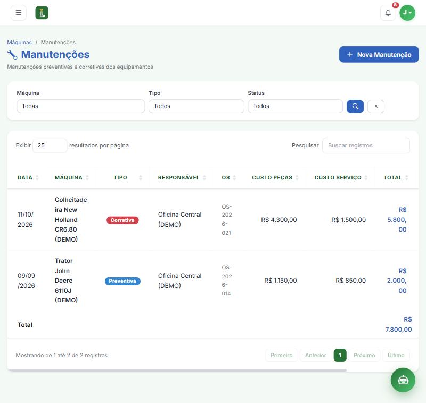Image resolution: width=426 pixels, height=403 pixels.
Task: Open the Máquina filter dropdown
Action: [x=81, y=106]
